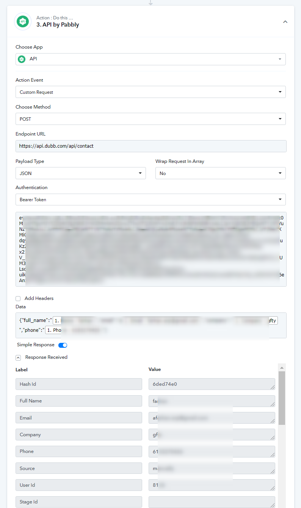Image resolution: width=301 pixels, height=508 pixels.
Task: Click the resize handle of Stage Id value
Action: point(273,505)
